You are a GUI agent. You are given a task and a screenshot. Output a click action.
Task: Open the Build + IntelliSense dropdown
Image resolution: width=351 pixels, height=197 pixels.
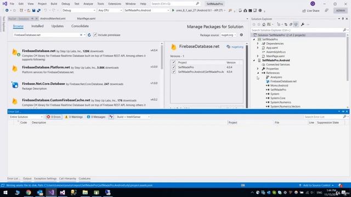pyautogui.click(x=133, y=117)
